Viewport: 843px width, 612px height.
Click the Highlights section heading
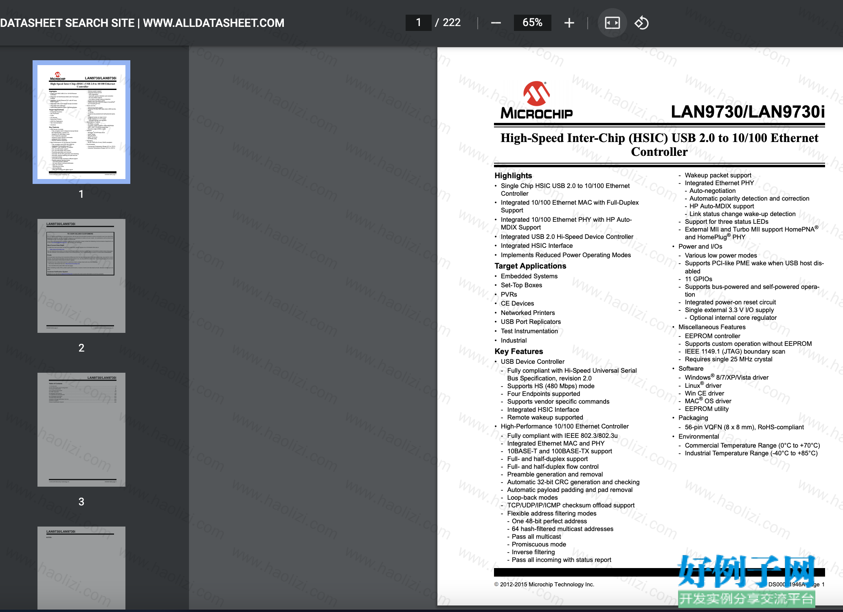coord(513,175)
